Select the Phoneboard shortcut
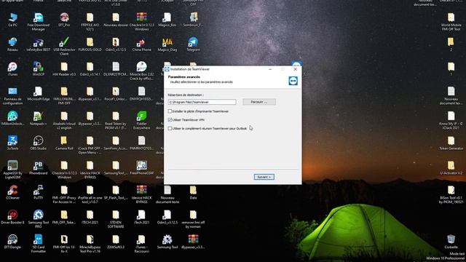Screen dimensions: 466x262 pos(39,168)
